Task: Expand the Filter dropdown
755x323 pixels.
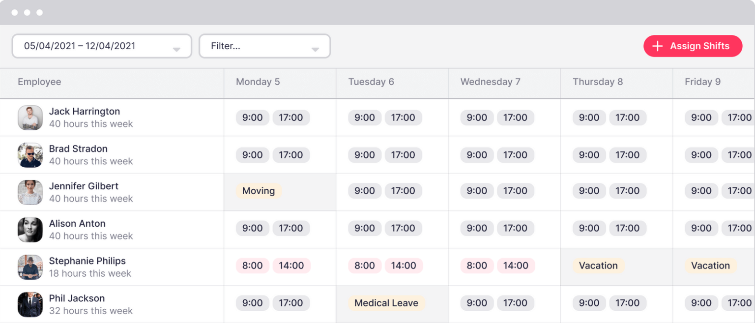Action: coord(264,46)
